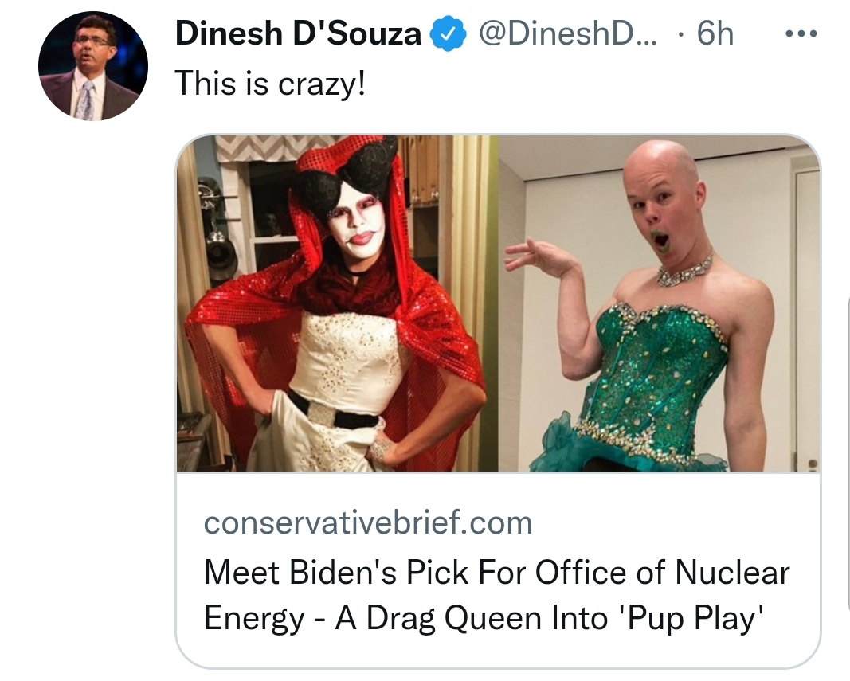The image size is (850, 681).
Task: Open the three-dot more options menu
Action: tap(801, 33)
